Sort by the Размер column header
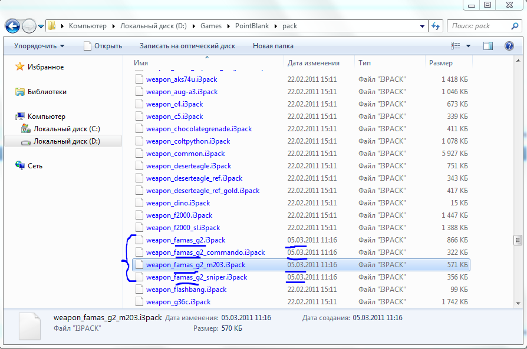 (x=440, y=63)
